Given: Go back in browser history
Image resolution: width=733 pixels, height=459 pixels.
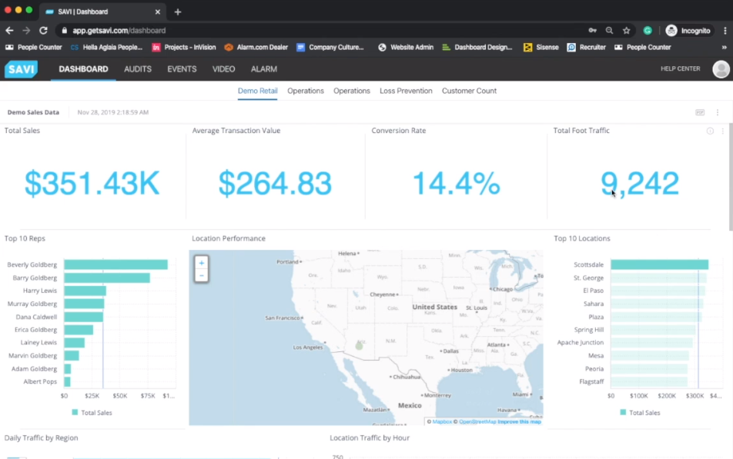Looking at the screenshot, I should click(9, 30).
